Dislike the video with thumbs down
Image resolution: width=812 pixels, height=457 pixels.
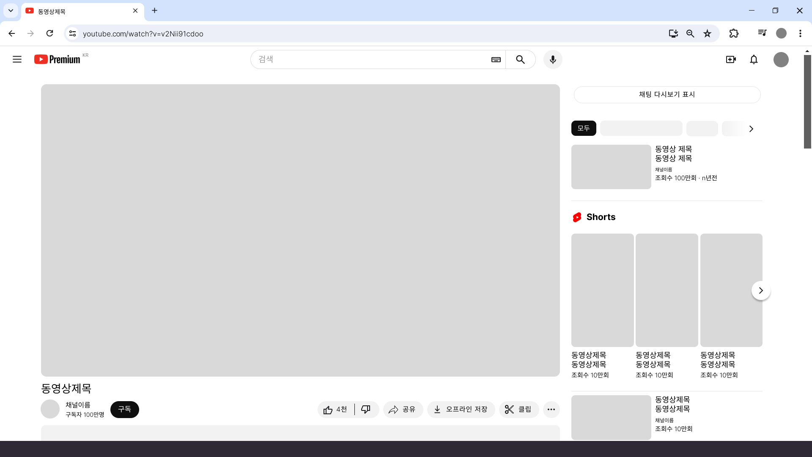pos(366,409)
